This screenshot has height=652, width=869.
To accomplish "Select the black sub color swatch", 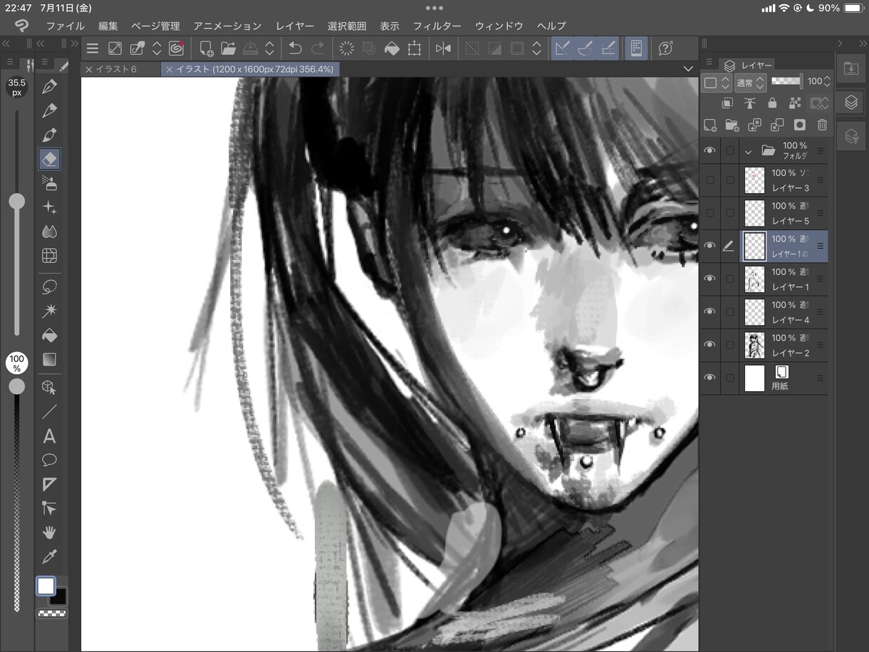I will point(58,596).
